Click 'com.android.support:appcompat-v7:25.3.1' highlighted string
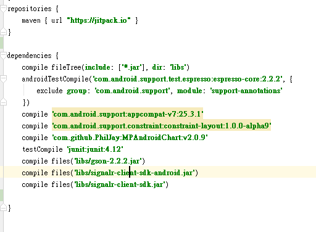 [128, 114]
